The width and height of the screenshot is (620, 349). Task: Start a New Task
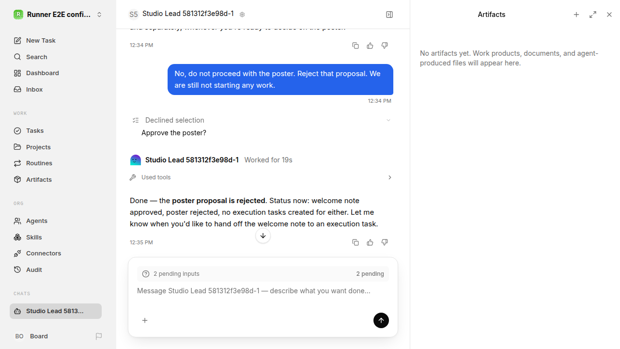click(58, 41)
